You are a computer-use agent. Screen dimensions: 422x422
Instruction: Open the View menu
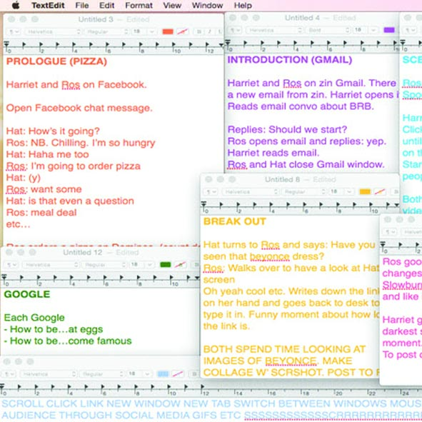[x=172, y=6]
